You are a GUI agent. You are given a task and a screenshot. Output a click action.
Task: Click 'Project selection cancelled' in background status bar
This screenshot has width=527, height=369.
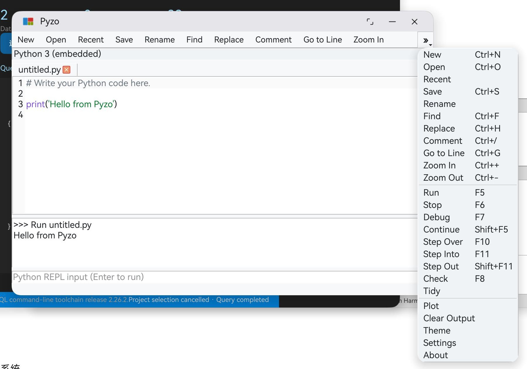(x=169, y=300)
